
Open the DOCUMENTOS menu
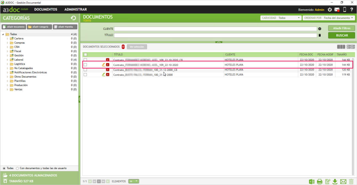pos(46,9)
